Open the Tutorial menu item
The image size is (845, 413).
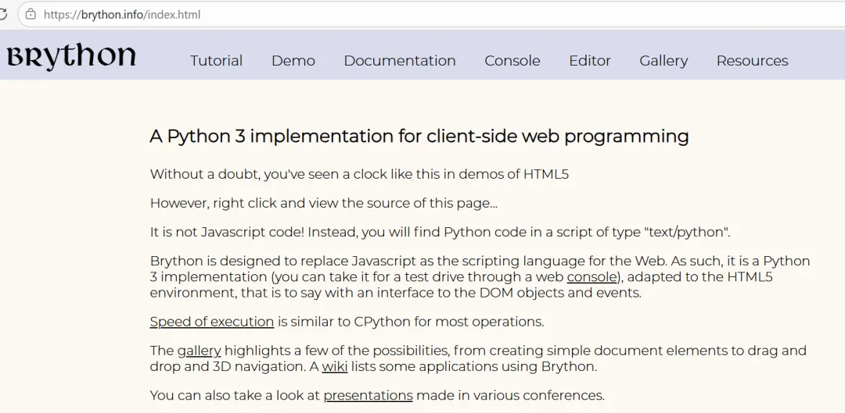pos(216,61)
